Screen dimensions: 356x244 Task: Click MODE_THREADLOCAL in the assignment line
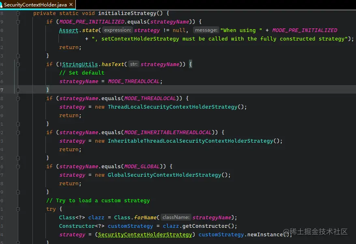pyautogui.click(x=134, y=81)
